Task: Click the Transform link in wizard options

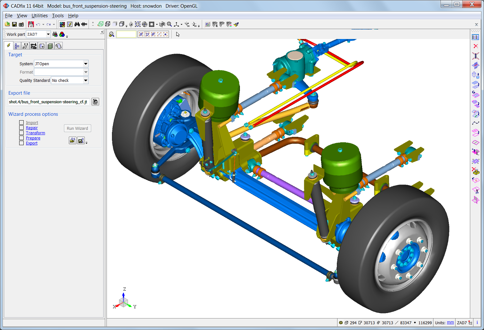Action: coord(36,133)
